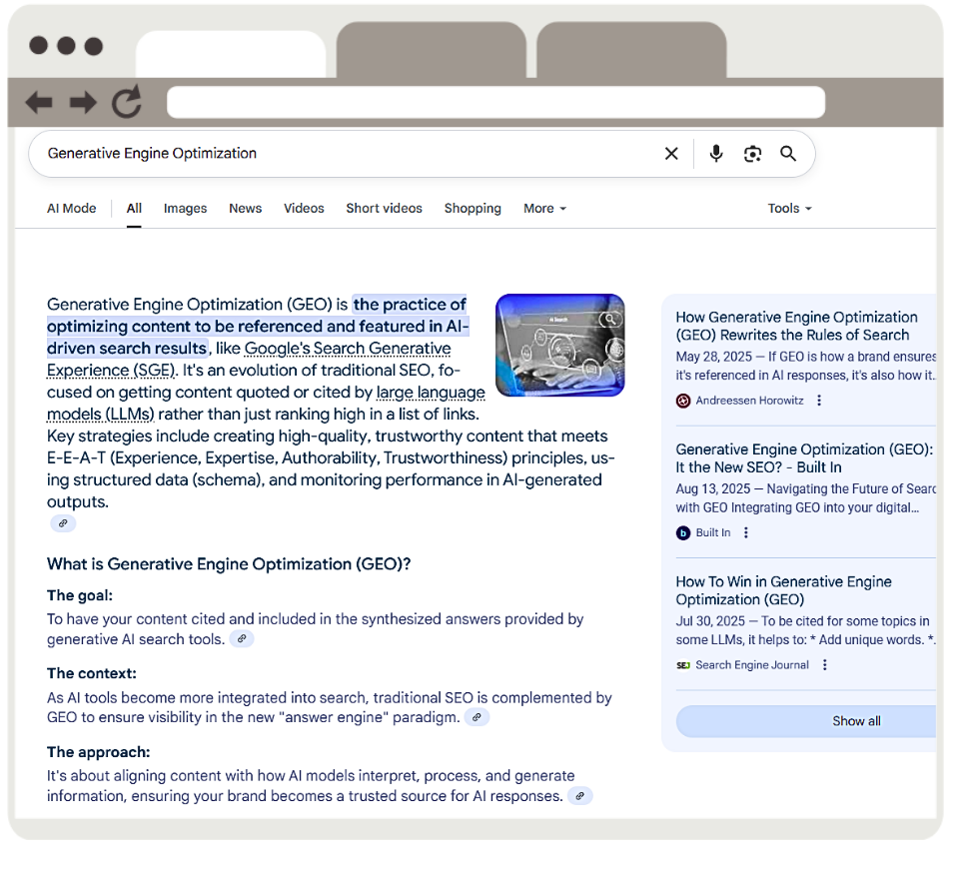This screenshot has height=880, width=959.
Task: Clear the search query with the X icon
Action: pyautogui.click(x=671, y=153)
